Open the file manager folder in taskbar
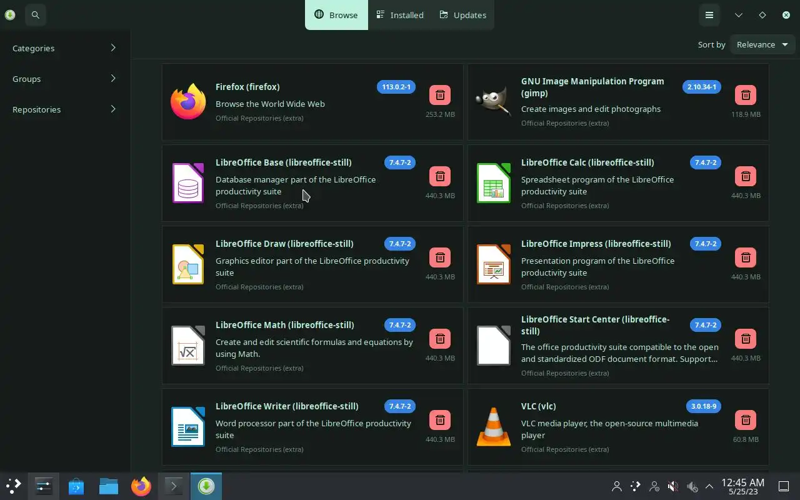 tap(109, 486)
